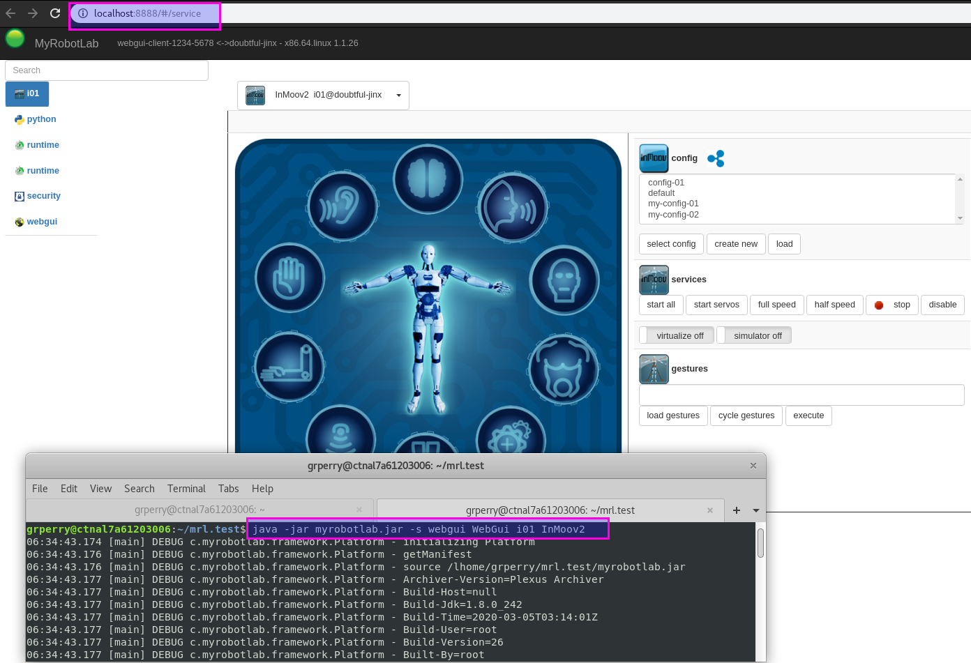
Task: Click the gestures robot icon
Action: 654,369
